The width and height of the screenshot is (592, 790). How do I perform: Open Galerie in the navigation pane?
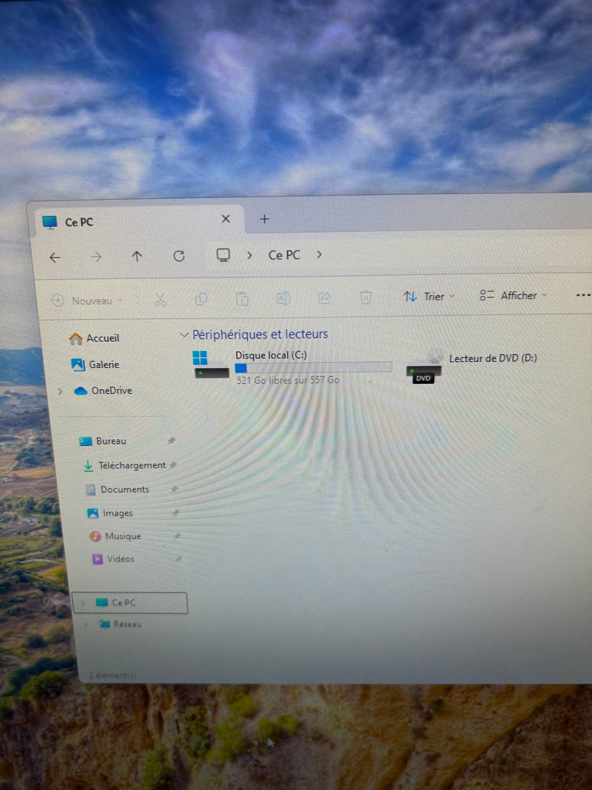pyautogui.click(x=104, y=364)
